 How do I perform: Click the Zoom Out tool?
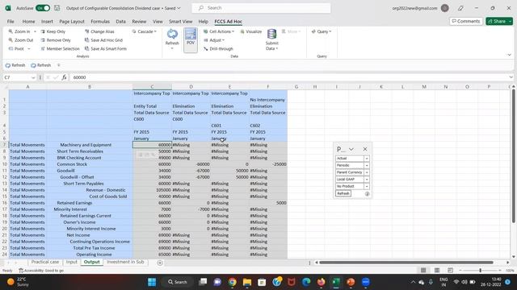tap(20, 40)
